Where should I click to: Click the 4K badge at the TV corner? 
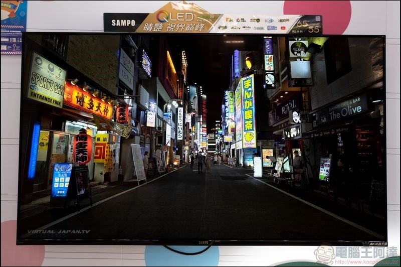click(x=375, y=244)
